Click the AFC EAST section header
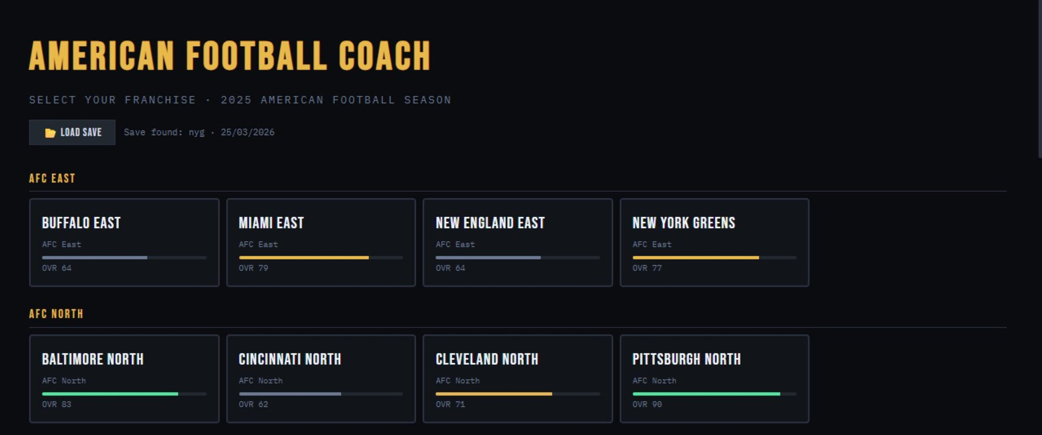This screenshot has width=1042, height=435. (52, 178)
